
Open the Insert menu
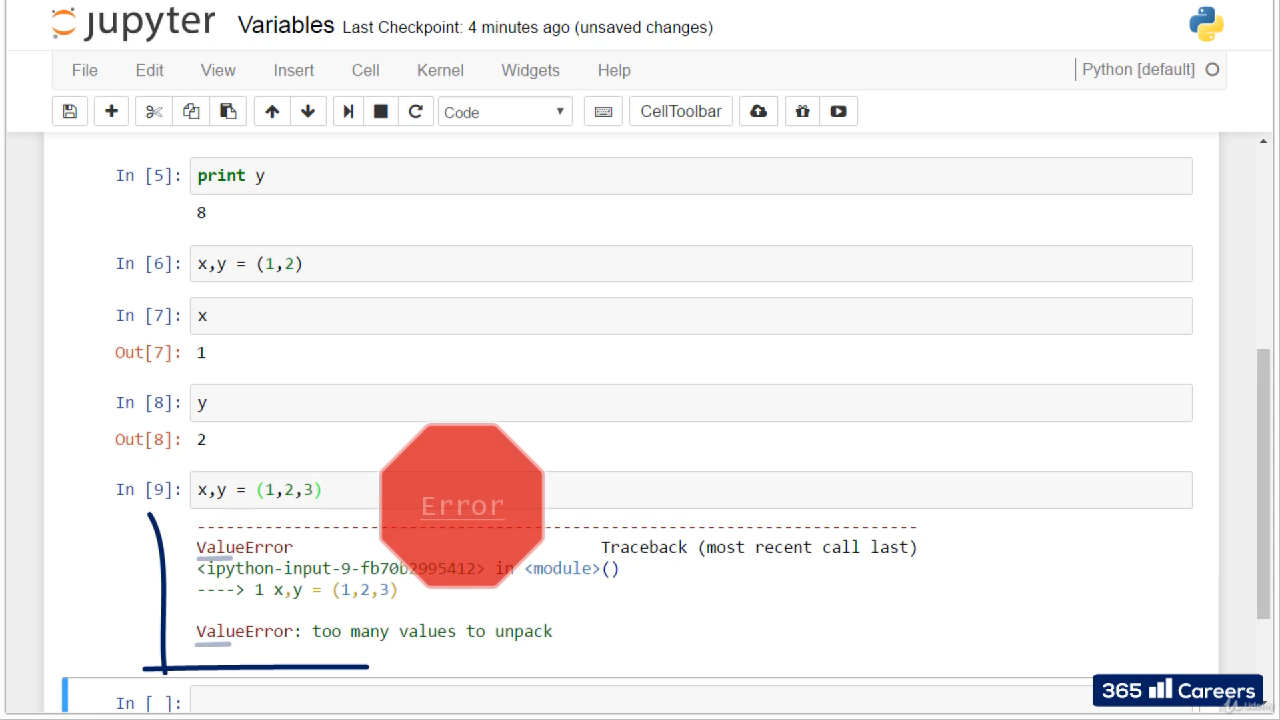pyautogui.click(x=293, y=70)
